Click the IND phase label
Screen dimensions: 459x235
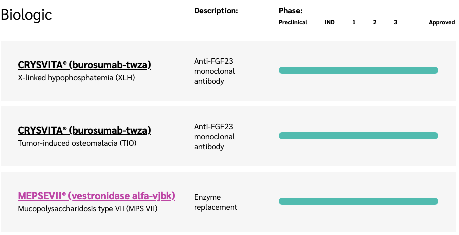(x=330, y=22)
